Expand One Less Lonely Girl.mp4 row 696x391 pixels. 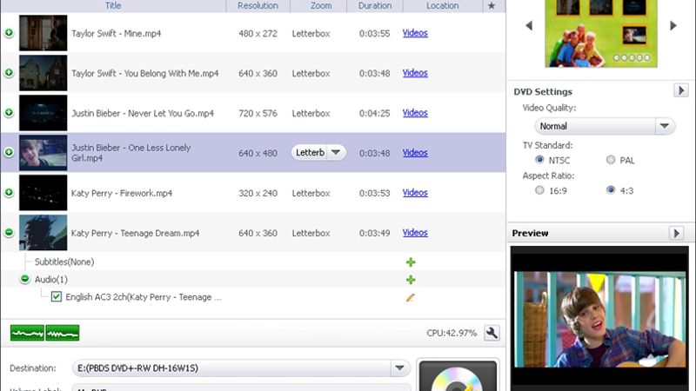coord(9,153)
